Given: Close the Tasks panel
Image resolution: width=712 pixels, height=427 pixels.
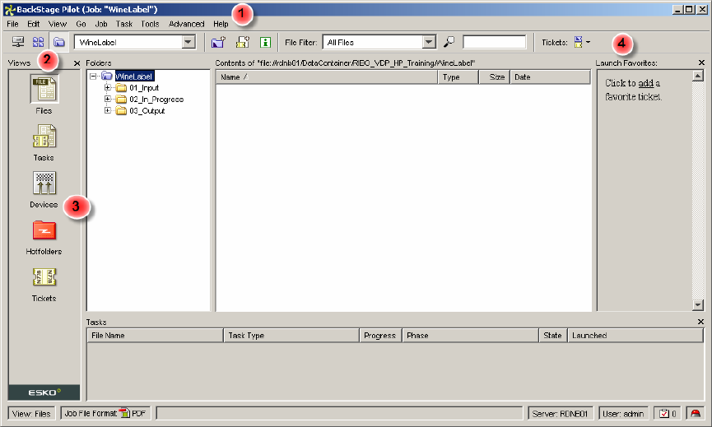Looking at the screenshot, I should [700, 322].
